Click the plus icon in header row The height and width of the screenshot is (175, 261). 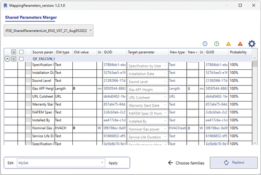pyautogui.click(x=14, y=52)
